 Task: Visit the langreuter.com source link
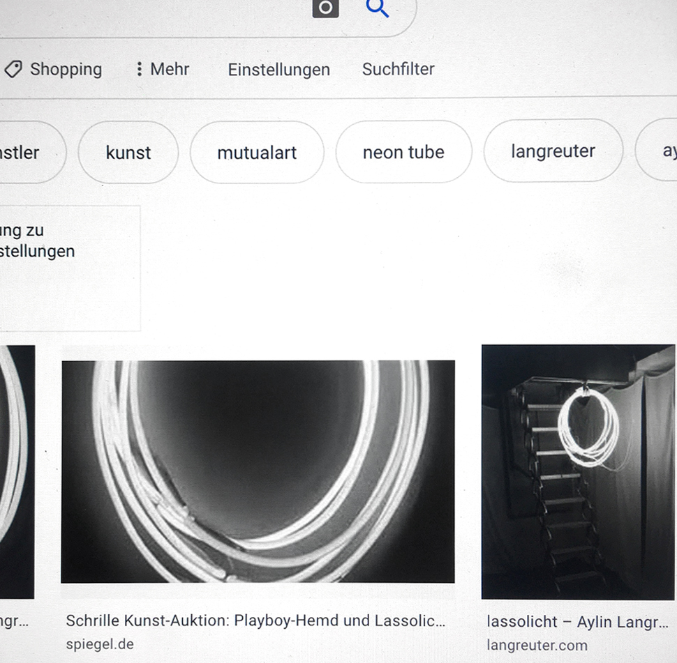click(x=537, y=646)
